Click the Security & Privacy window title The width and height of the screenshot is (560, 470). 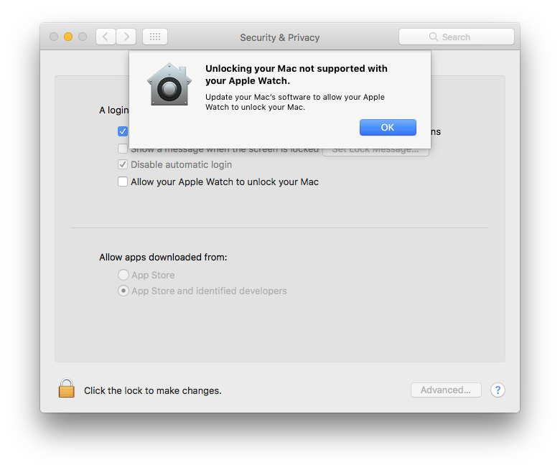(280, 37)
